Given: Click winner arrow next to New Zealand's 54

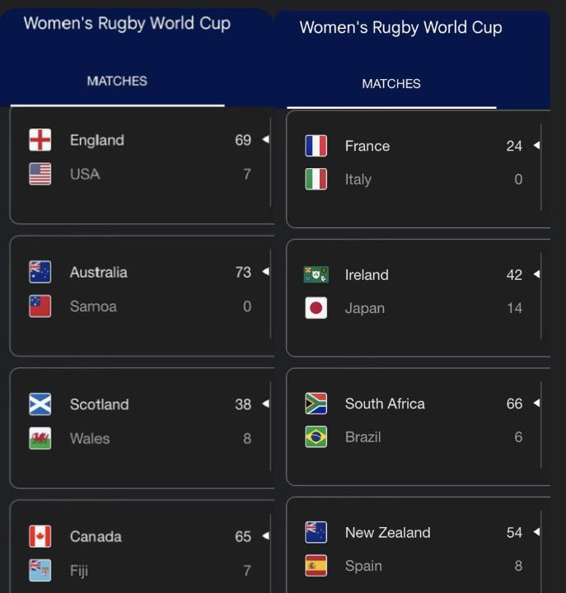Looking at the screenshot, I should pos(536,532).
